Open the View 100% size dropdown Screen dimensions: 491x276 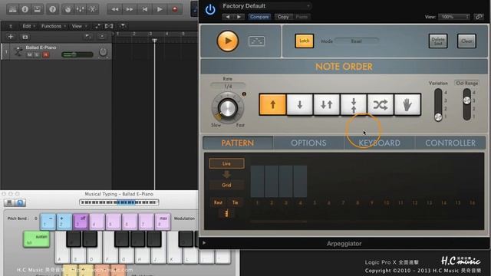tap(454, 17)
